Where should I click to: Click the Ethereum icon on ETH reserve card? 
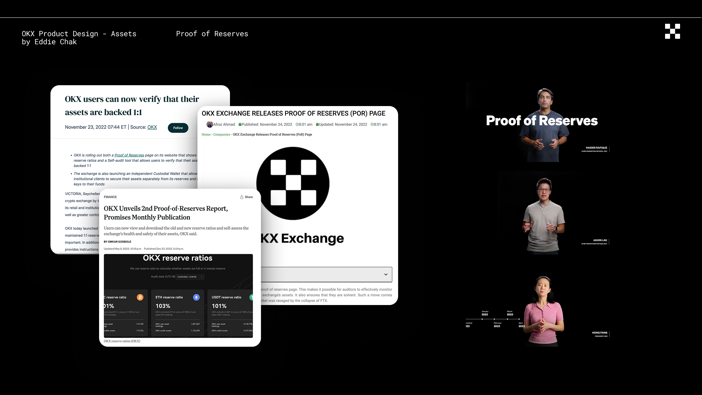(x=196, y=297)
